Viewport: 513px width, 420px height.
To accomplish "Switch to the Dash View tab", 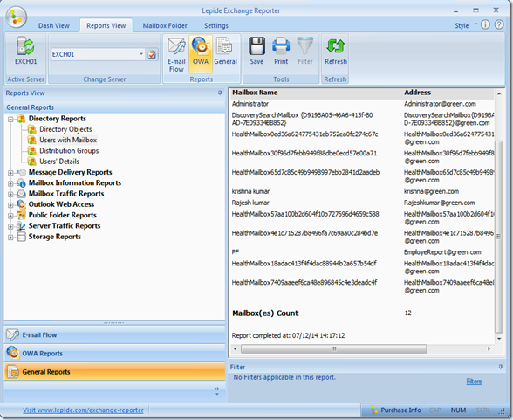I will click(x=54, y=25).
